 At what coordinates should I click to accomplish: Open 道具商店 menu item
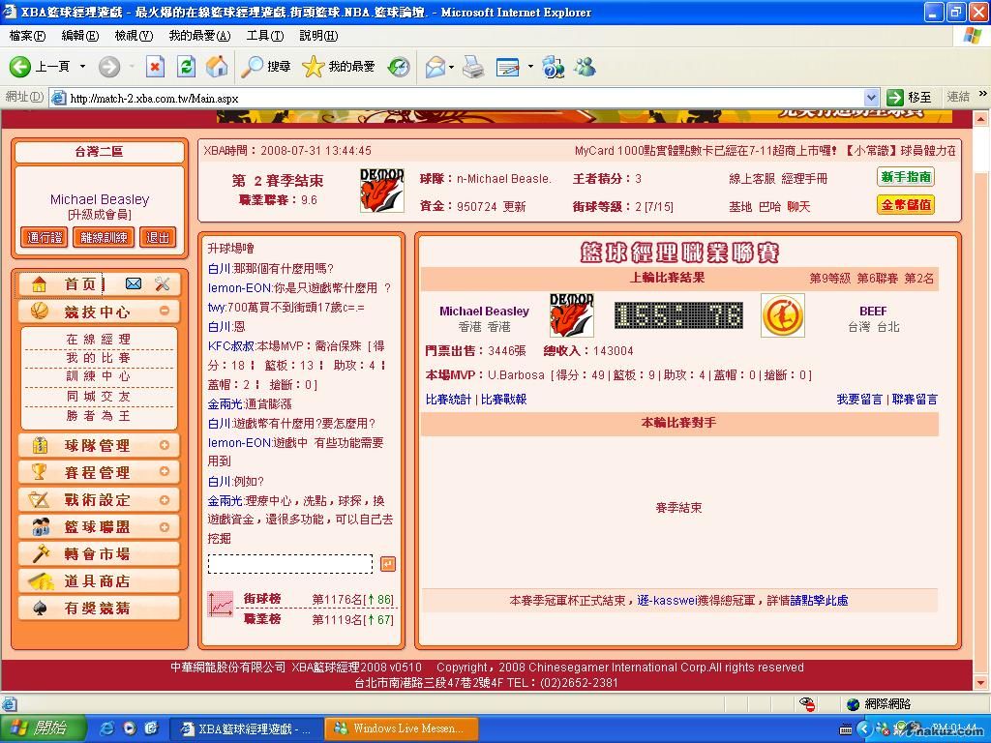tap(100, 581)
